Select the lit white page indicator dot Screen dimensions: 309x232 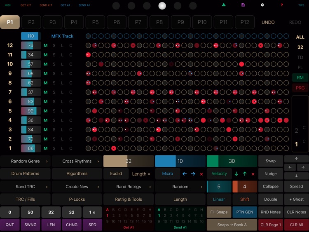click(x=162, y=6)
